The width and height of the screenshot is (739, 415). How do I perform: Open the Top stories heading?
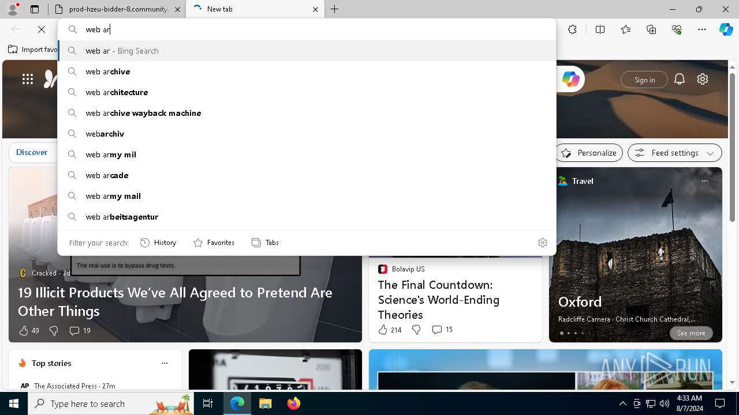[x=51, y=363]
